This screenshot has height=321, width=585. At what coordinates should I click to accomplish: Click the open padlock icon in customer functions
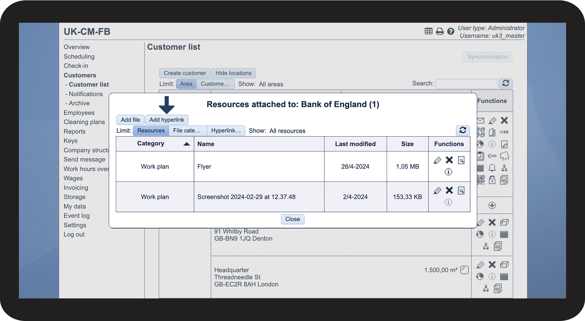tap(492, 180)
